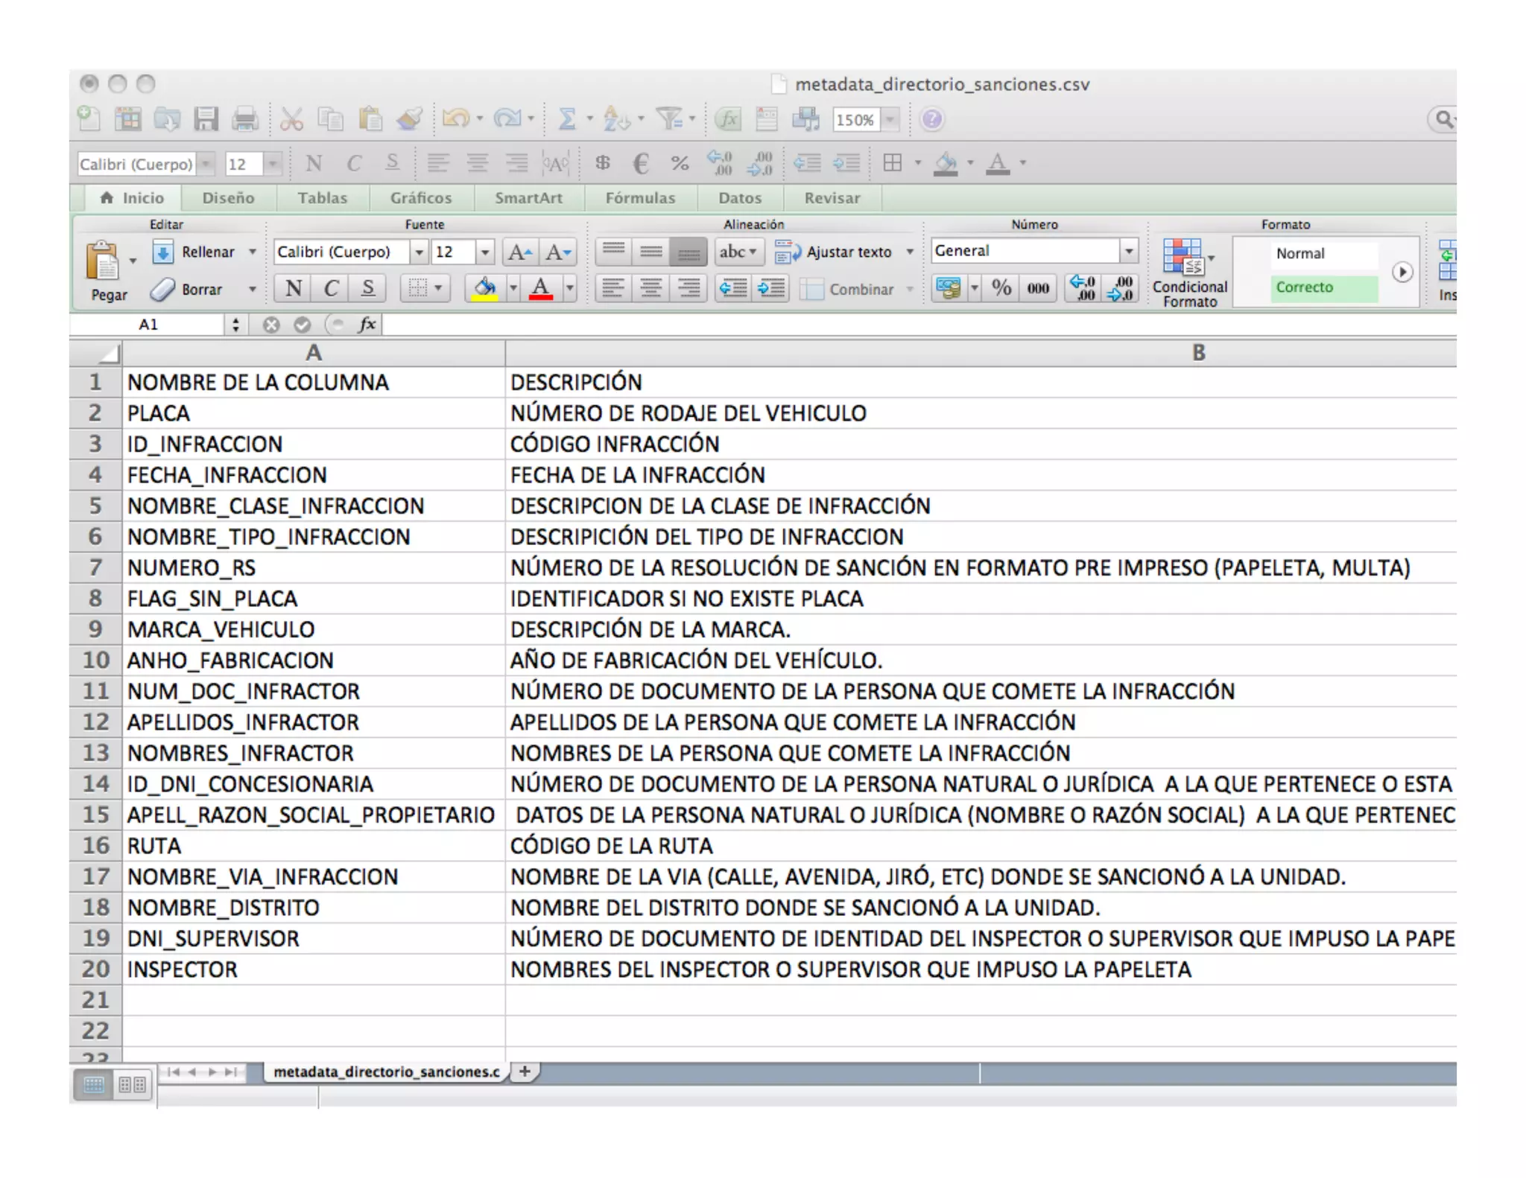Toggle underline S button in Fuente

368,288
